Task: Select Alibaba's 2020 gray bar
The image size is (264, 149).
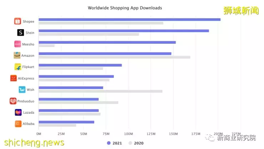Action: coord(57,125)
